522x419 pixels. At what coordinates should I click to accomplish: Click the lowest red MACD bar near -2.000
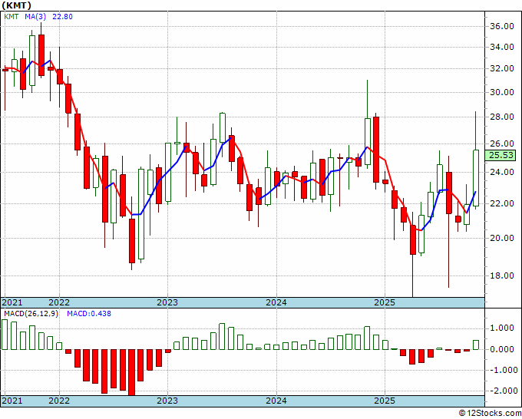(x=132, y=372)
